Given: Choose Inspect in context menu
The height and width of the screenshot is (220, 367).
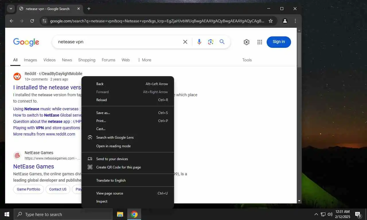Looking at the screenshot, I should point(128,201).
